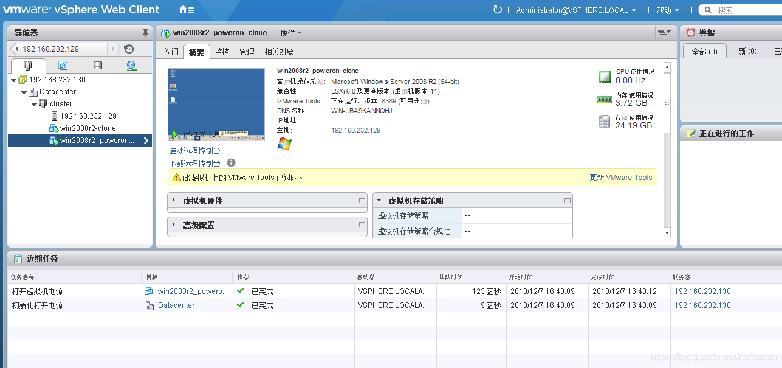
Task: Pin the navigator panel
Action: tap(145, 33)
